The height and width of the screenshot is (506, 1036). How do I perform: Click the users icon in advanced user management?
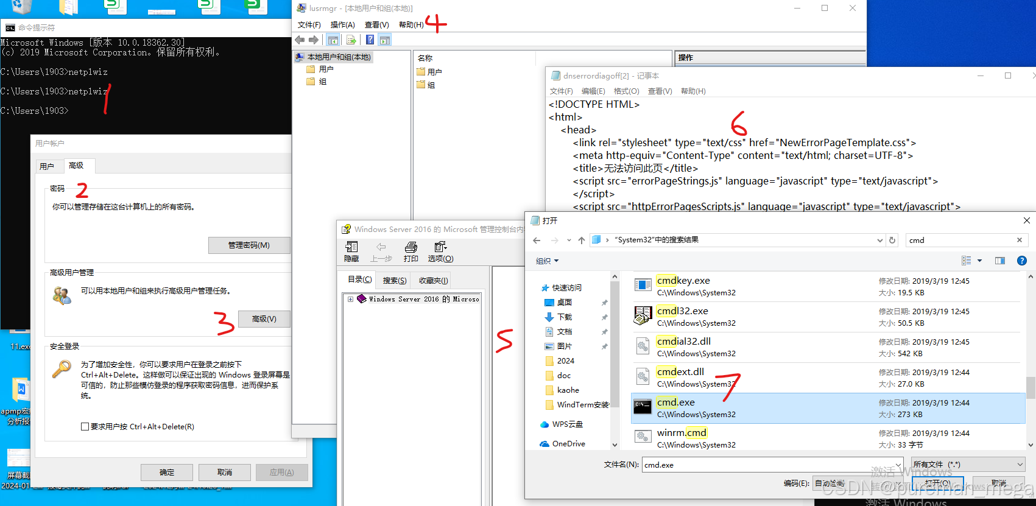coord(62,295)
